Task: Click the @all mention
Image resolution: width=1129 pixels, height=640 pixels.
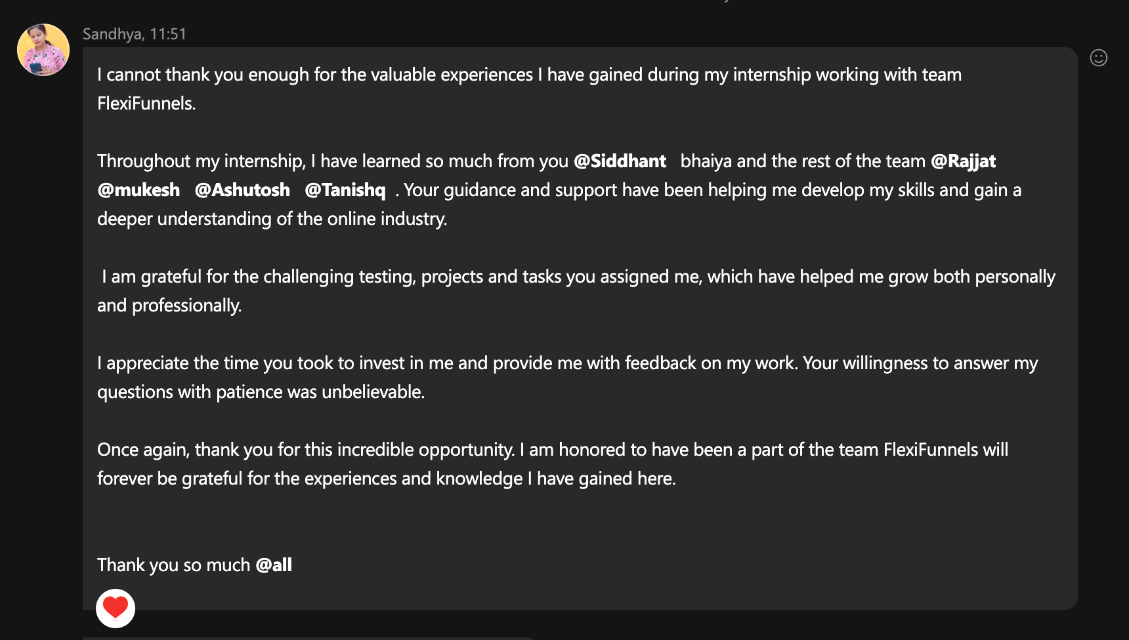Action: pyautogui.click(x=274, y=565)
